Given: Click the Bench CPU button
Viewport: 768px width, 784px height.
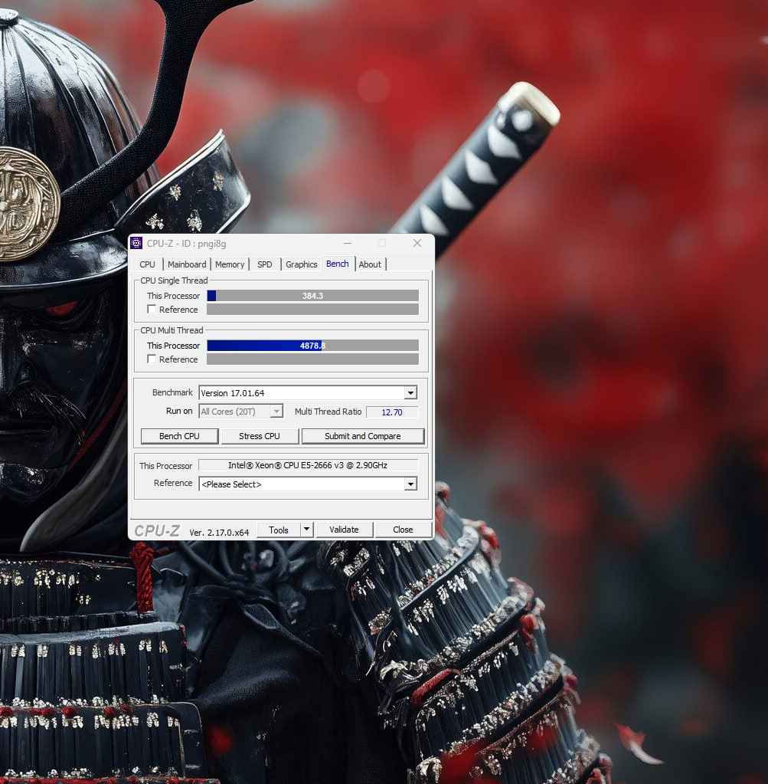Looking at the screenshot, I should pos(179,435).
